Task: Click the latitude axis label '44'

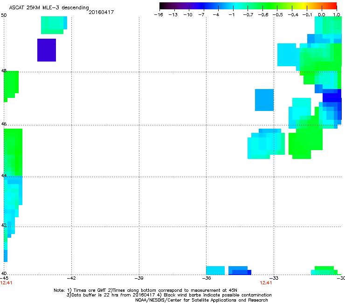Action: pyautogui.click(x=4, y=176)
